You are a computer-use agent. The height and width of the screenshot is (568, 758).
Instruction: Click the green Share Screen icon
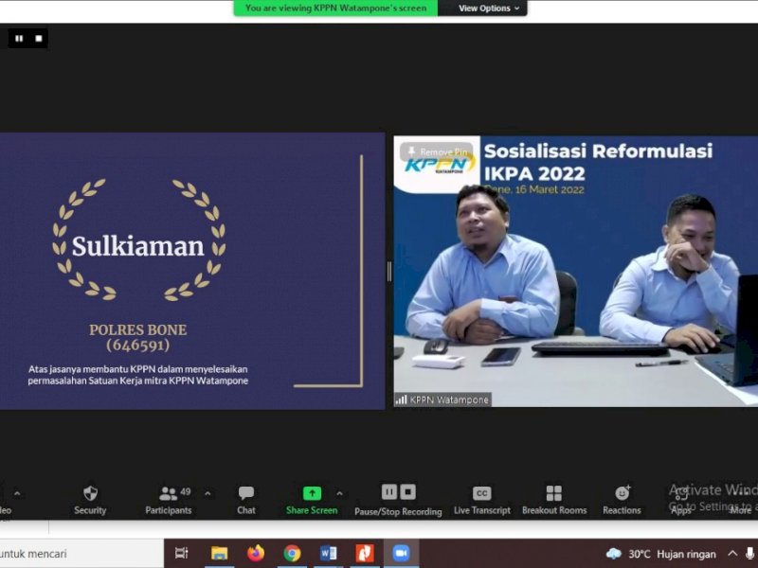312,493
